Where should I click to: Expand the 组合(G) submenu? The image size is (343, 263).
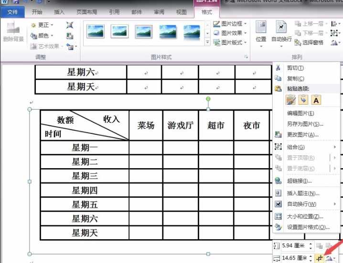306,147
